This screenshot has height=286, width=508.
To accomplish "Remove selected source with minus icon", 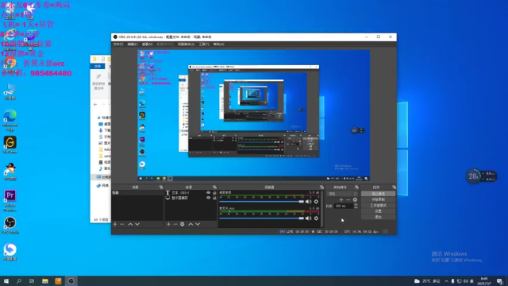I will pyautogui.click(x=175, y=224).
